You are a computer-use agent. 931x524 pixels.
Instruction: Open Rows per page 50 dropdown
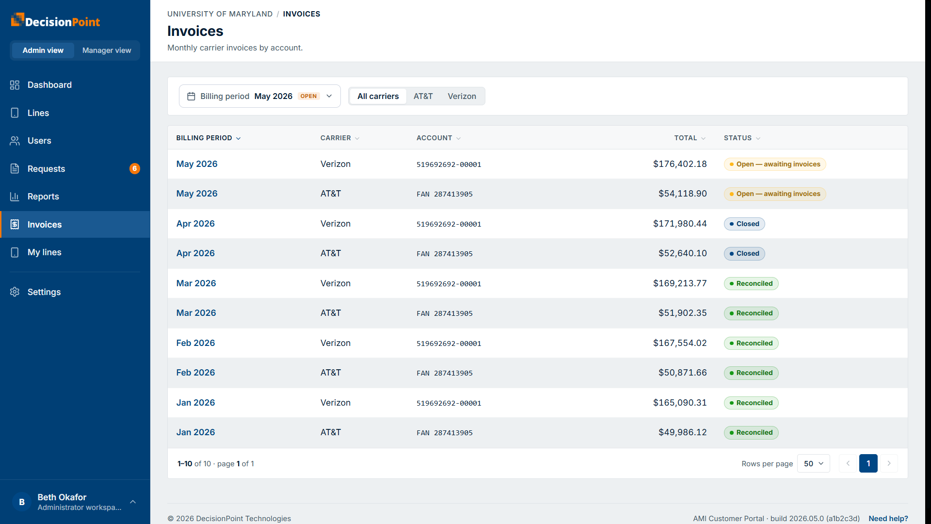814,463
